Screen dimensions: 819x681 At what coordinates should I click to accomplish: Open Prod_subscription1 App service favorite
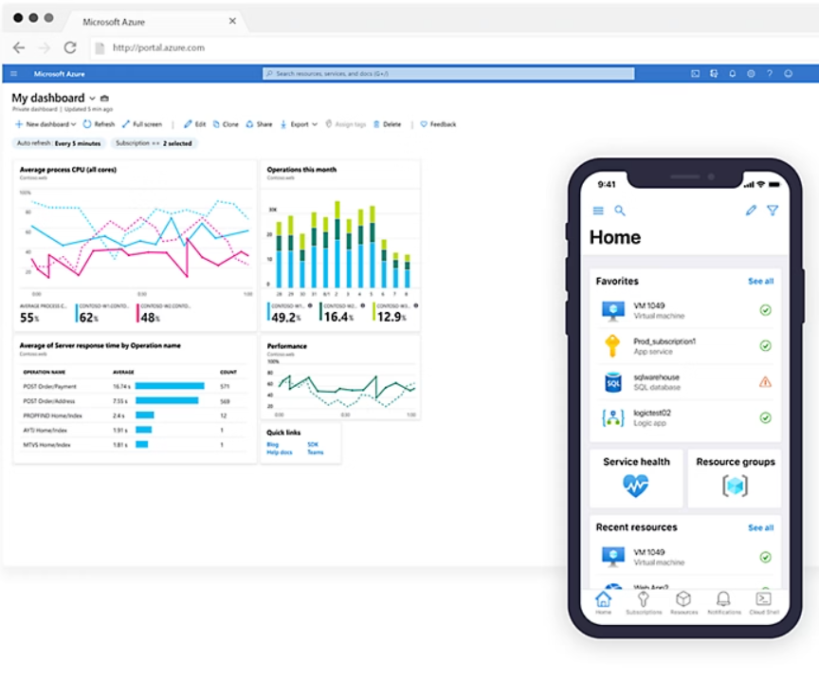pos(685,346)
